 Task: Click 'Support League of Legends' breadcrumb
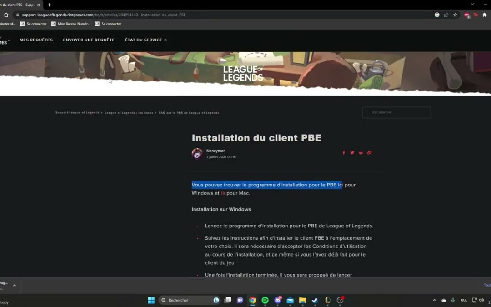pyautogui.click(x=77, y=112)
